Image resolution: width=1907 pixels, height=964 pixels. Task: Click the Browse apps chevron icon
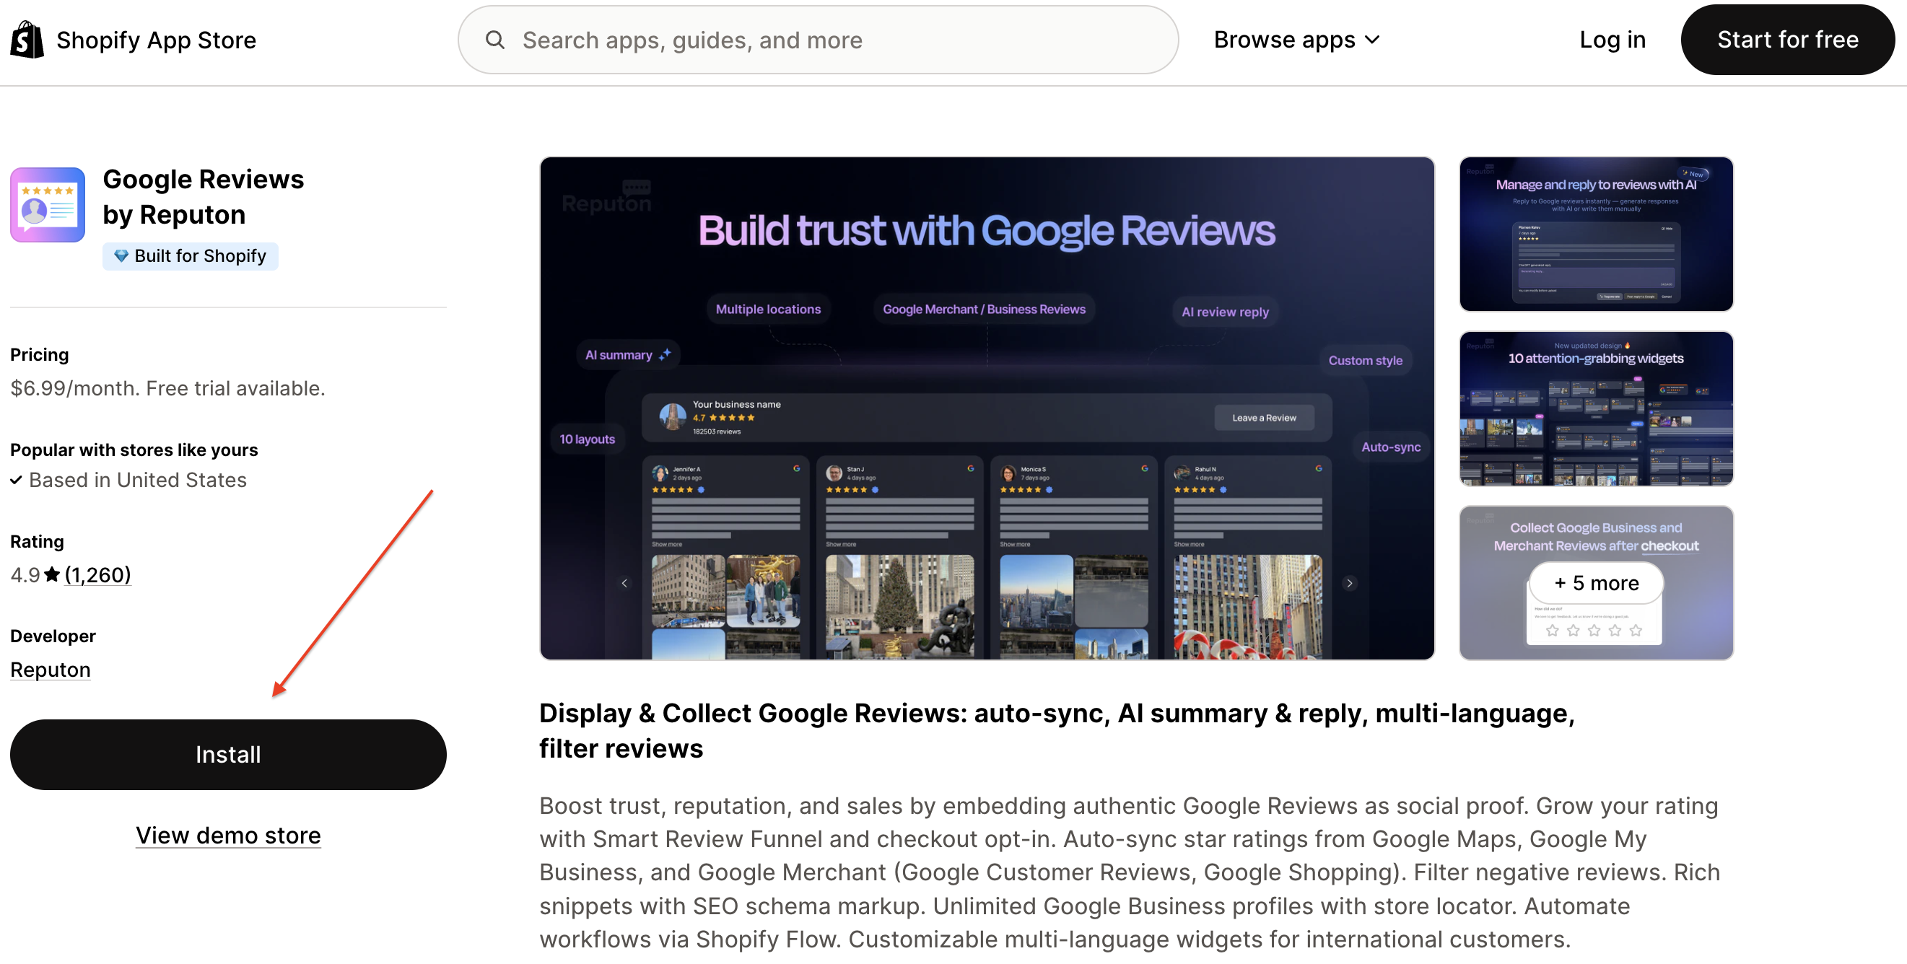[x=1371, y=40]
